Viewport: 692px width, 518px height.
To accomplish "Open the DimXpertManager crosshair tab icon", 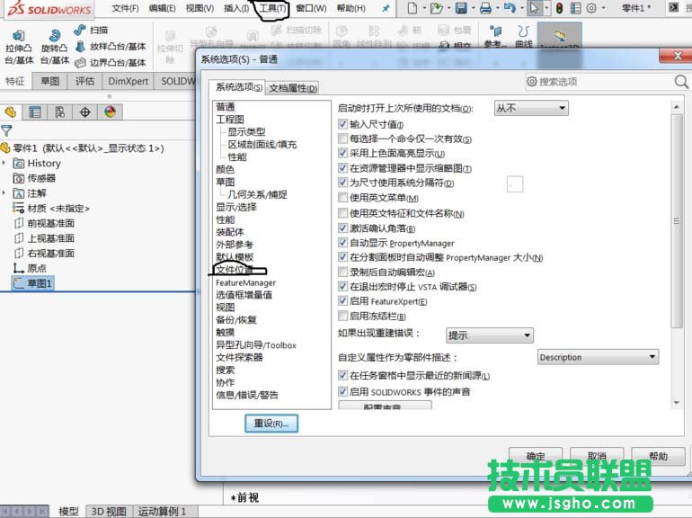I will (84, 112).
